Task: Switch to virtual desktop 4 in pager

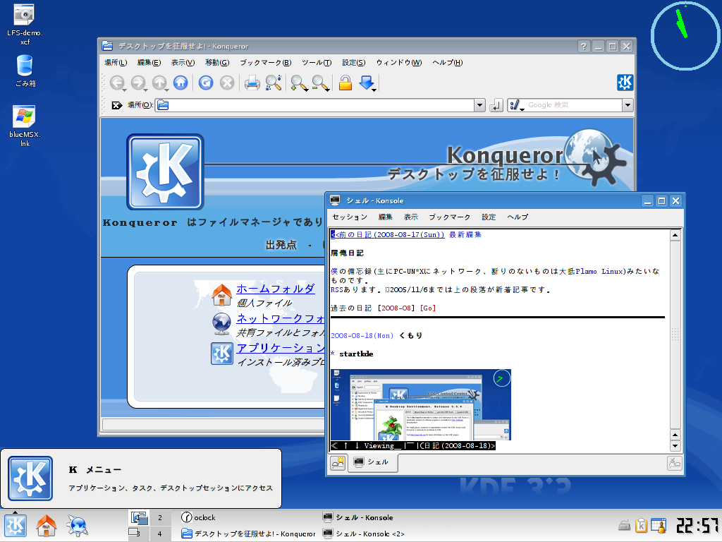Action: pos(160,534)
